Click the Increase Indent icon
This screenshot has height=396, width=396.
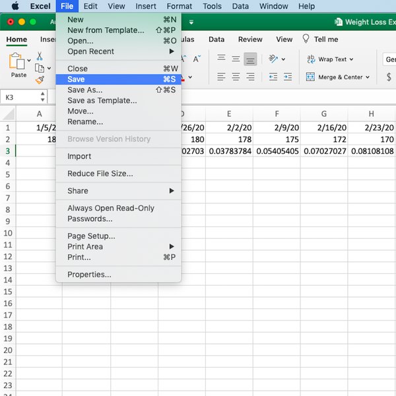click(x=288, y=77)
